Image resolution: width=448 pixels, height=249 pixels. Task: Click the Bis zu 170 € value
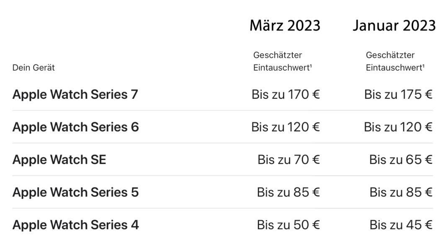286,94
